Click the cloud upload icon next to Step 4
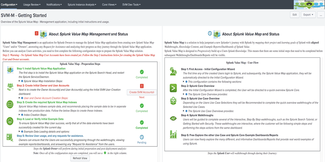This screenshot has height=162, width=325. pos(10,121)
